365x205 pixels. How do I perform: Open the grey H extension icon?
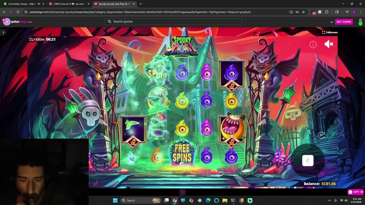[x=320, y=12]
